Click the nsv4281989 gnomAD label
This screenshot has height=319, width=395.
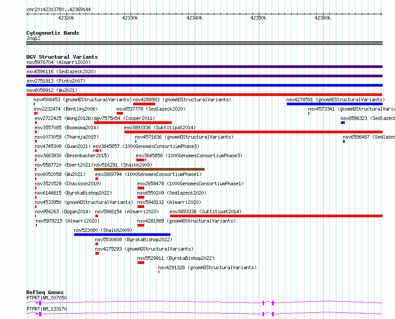point(186,221)
